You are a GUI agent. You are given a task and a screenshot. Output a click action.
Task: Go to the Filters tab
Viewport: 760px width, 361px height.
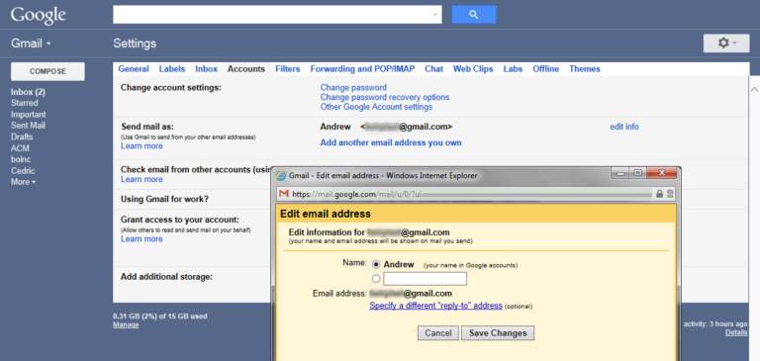pyautogui.click(x=287, y=69)
